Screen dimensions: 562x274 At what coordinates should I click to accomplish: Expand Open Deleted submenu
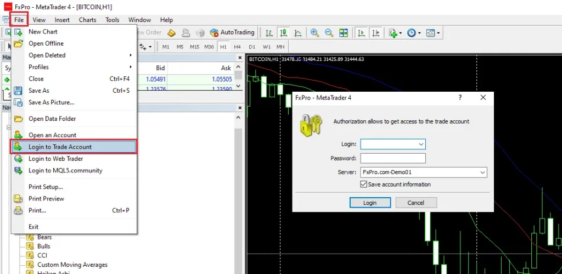[74, 55]
